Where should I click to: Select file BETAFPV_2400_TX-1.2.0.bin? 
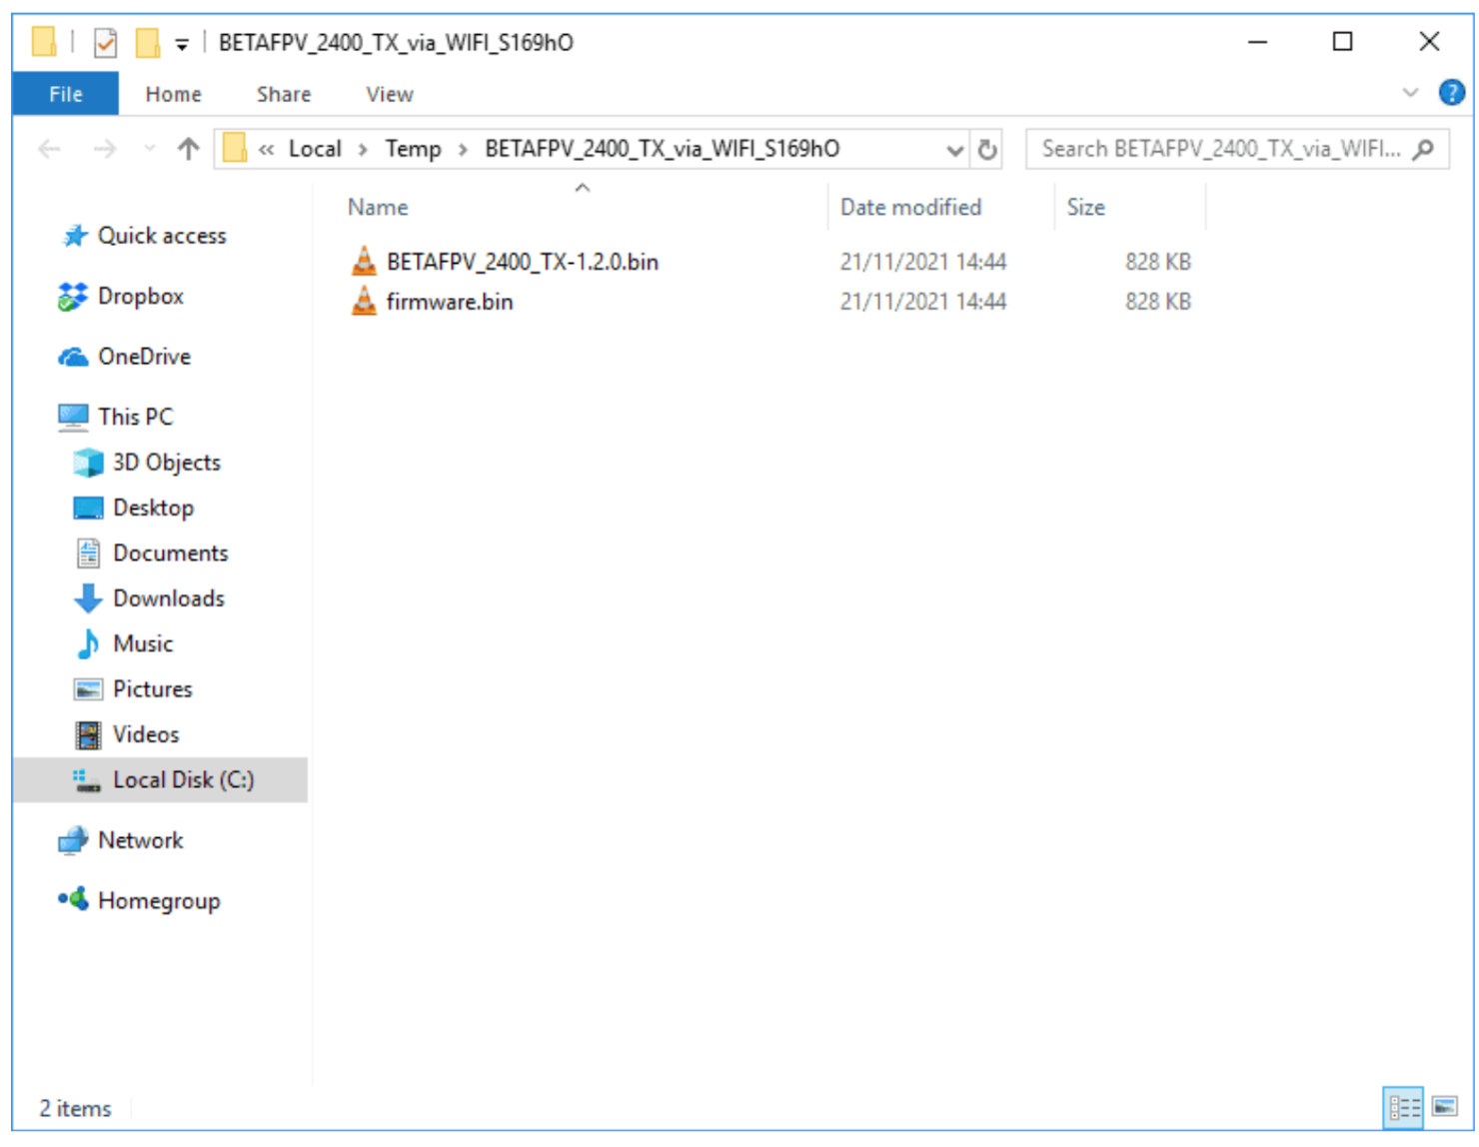[522, 262]
